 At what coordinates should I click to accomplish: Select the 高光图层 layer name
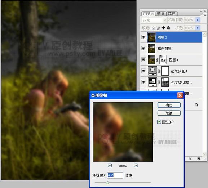(164, 49)
